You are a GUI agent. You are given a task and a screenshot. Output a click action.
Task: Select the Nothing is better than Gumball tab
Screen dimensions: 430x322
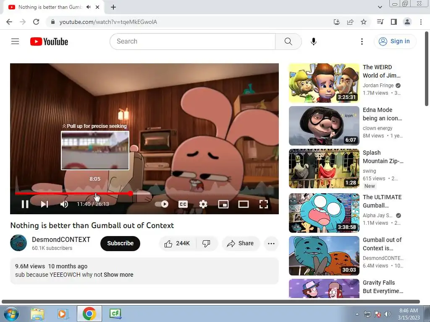(50, 7)
